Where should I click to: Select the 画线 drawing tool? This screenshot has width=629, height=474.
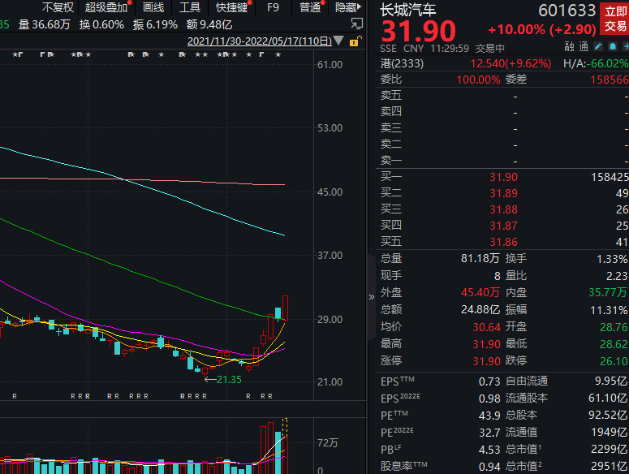point(153,7)
